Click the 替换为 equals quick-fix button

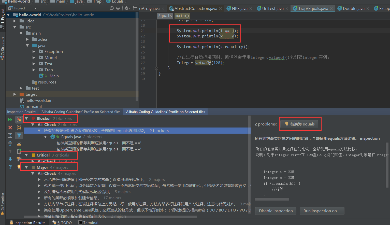(300, 124)
